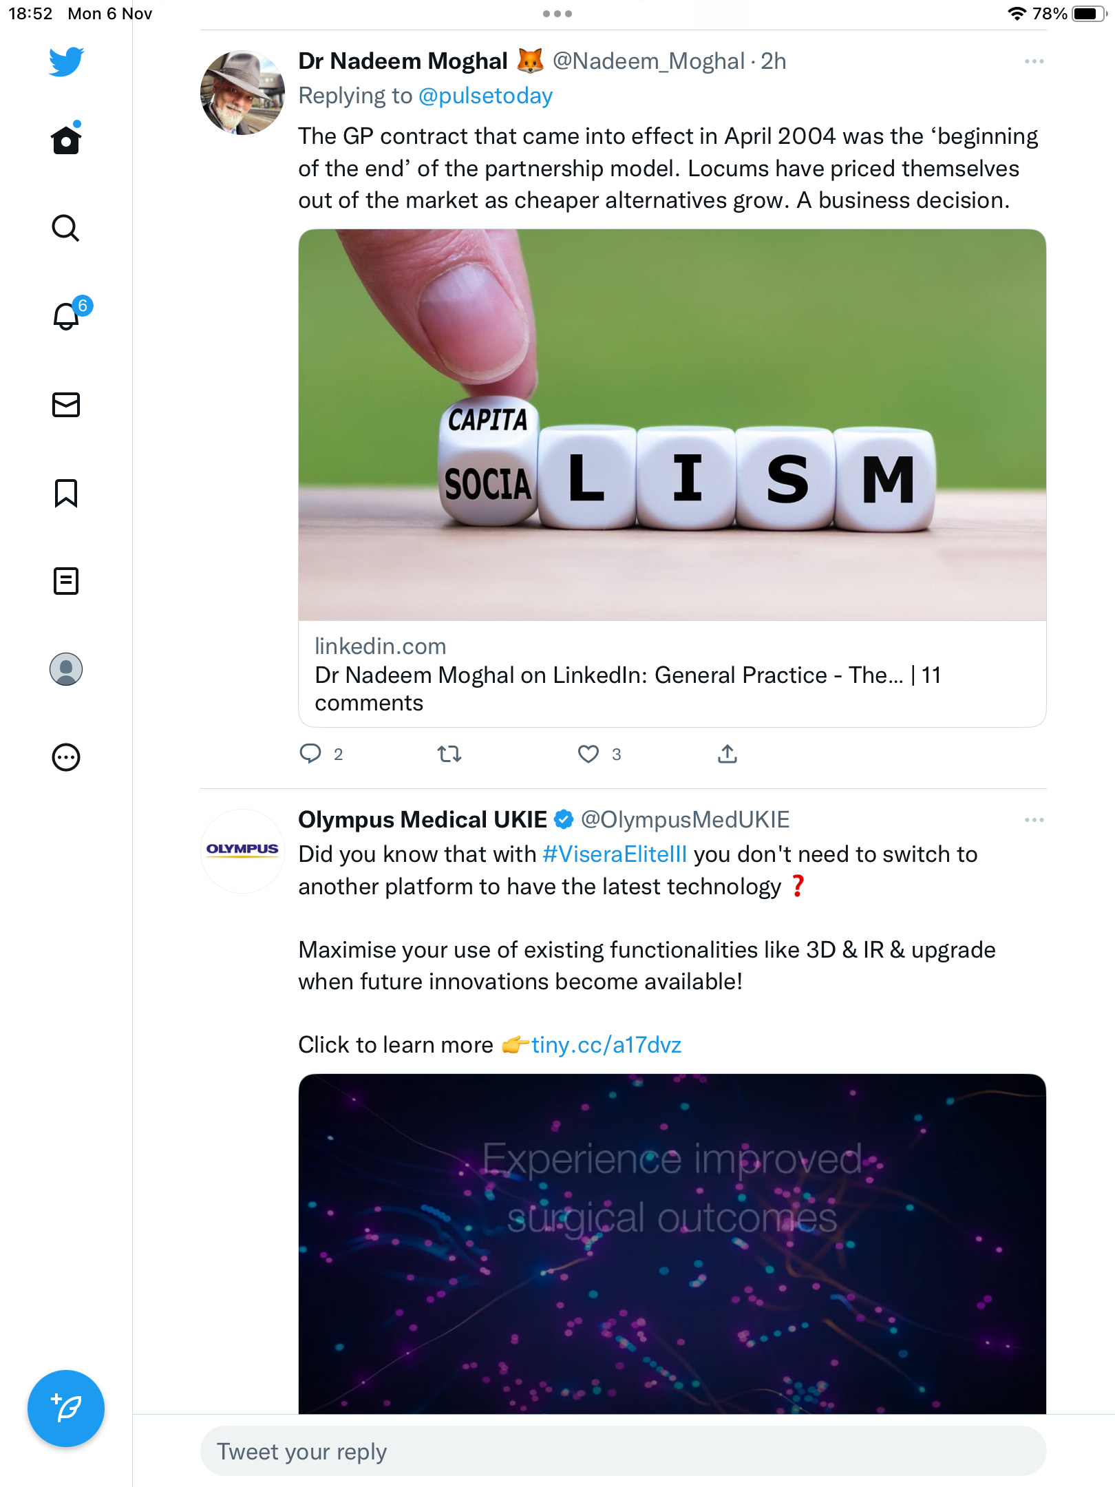Tap the compose new tweet button
This screenshot has width=1115, height=1487.
[x=66, y=1408]
